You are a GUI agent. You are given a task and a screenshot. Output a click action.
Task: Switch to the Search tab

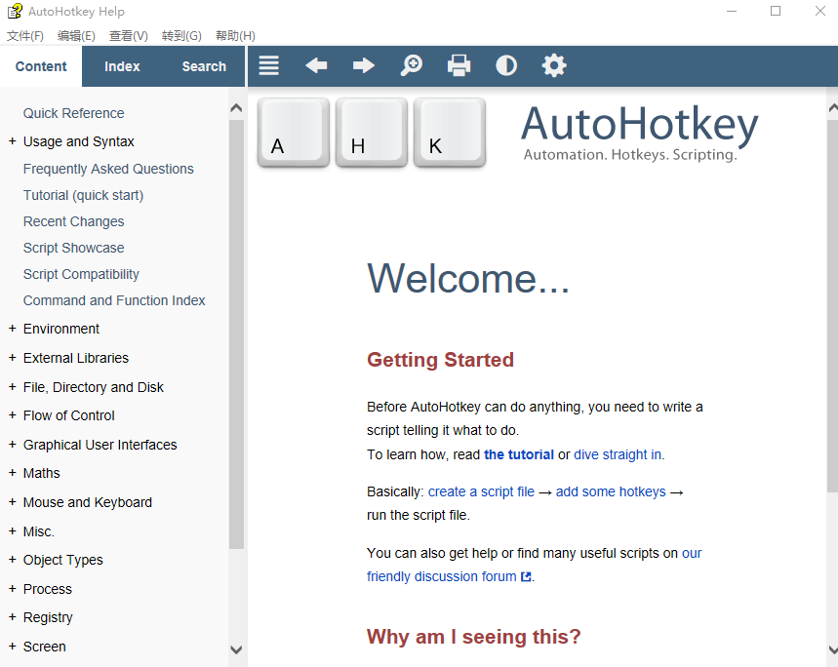pos(204,66)
